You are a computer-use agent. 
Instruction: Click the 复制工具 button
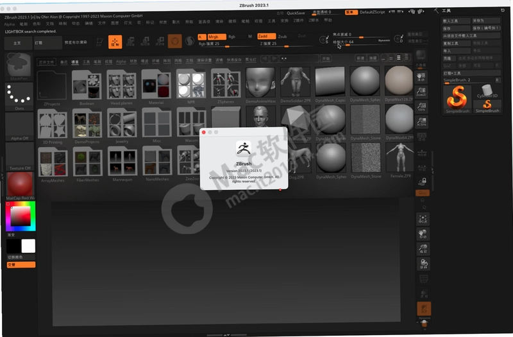[x=457, y=43]
